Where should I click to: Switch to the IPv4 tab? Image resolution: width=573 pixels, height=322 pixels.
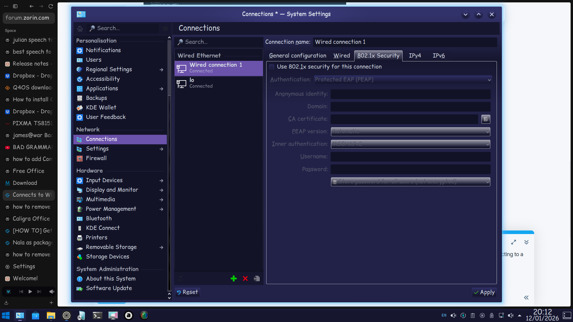[x=415, y=56]
